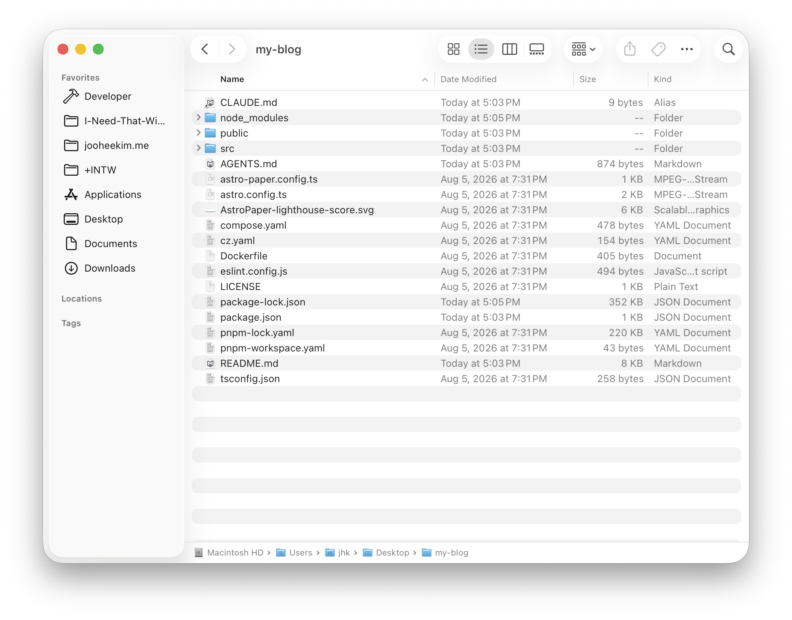Select the node_modules folder icon

tap(210, 117)
